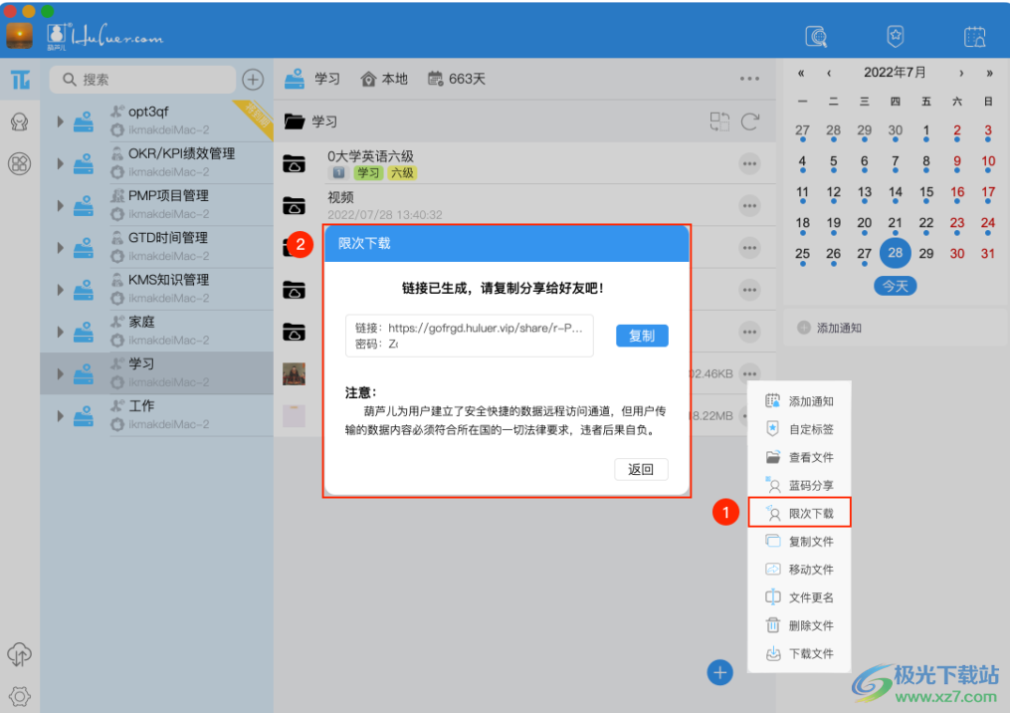Expand the opt3qf tree node

60,121
